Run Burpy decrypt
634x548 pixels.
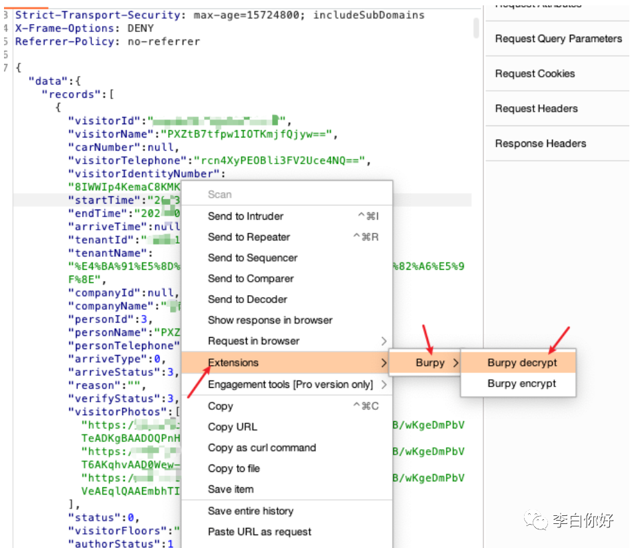519,362
